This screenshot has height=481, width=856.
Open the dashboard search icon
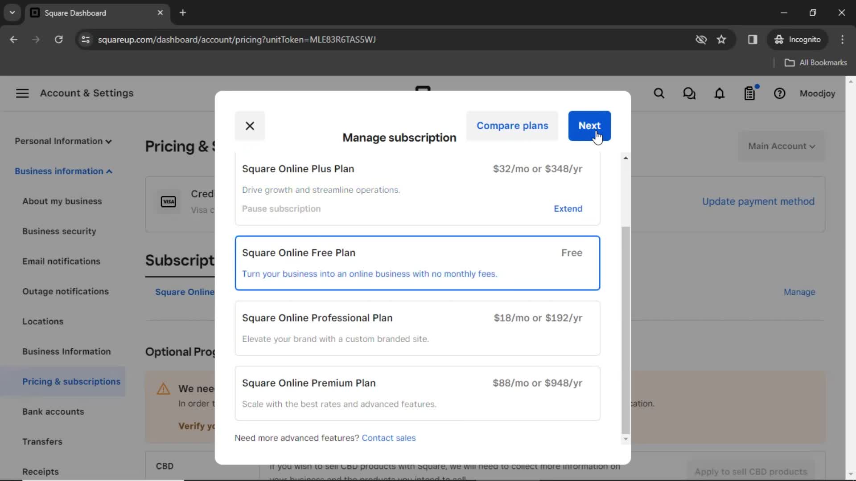(x=659, y=94)
